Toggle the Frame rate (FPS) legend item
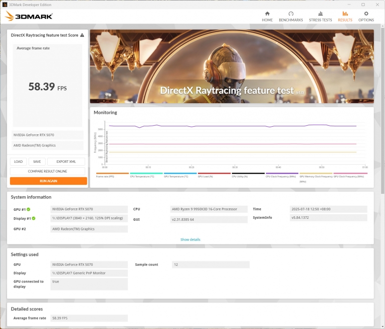Viewport: 385px width, 329px height. click(112, 175)
